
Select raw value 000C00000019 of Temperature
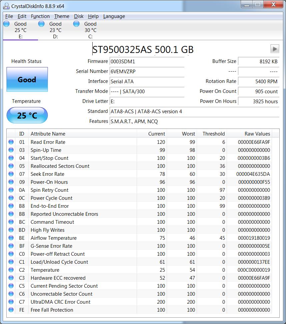click(254, 270)
